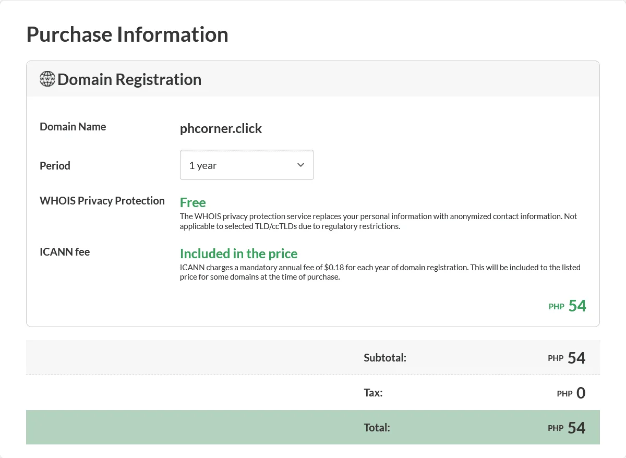Click the Tax PHP 0 amount

[x=571, y=393]
